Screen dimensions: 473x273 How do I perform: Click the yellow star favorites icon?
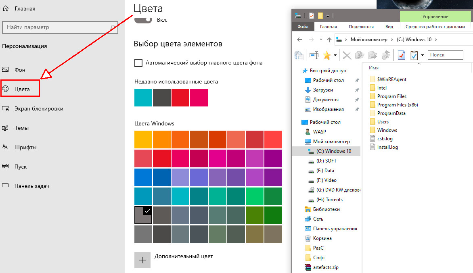[x=326, y=55]
